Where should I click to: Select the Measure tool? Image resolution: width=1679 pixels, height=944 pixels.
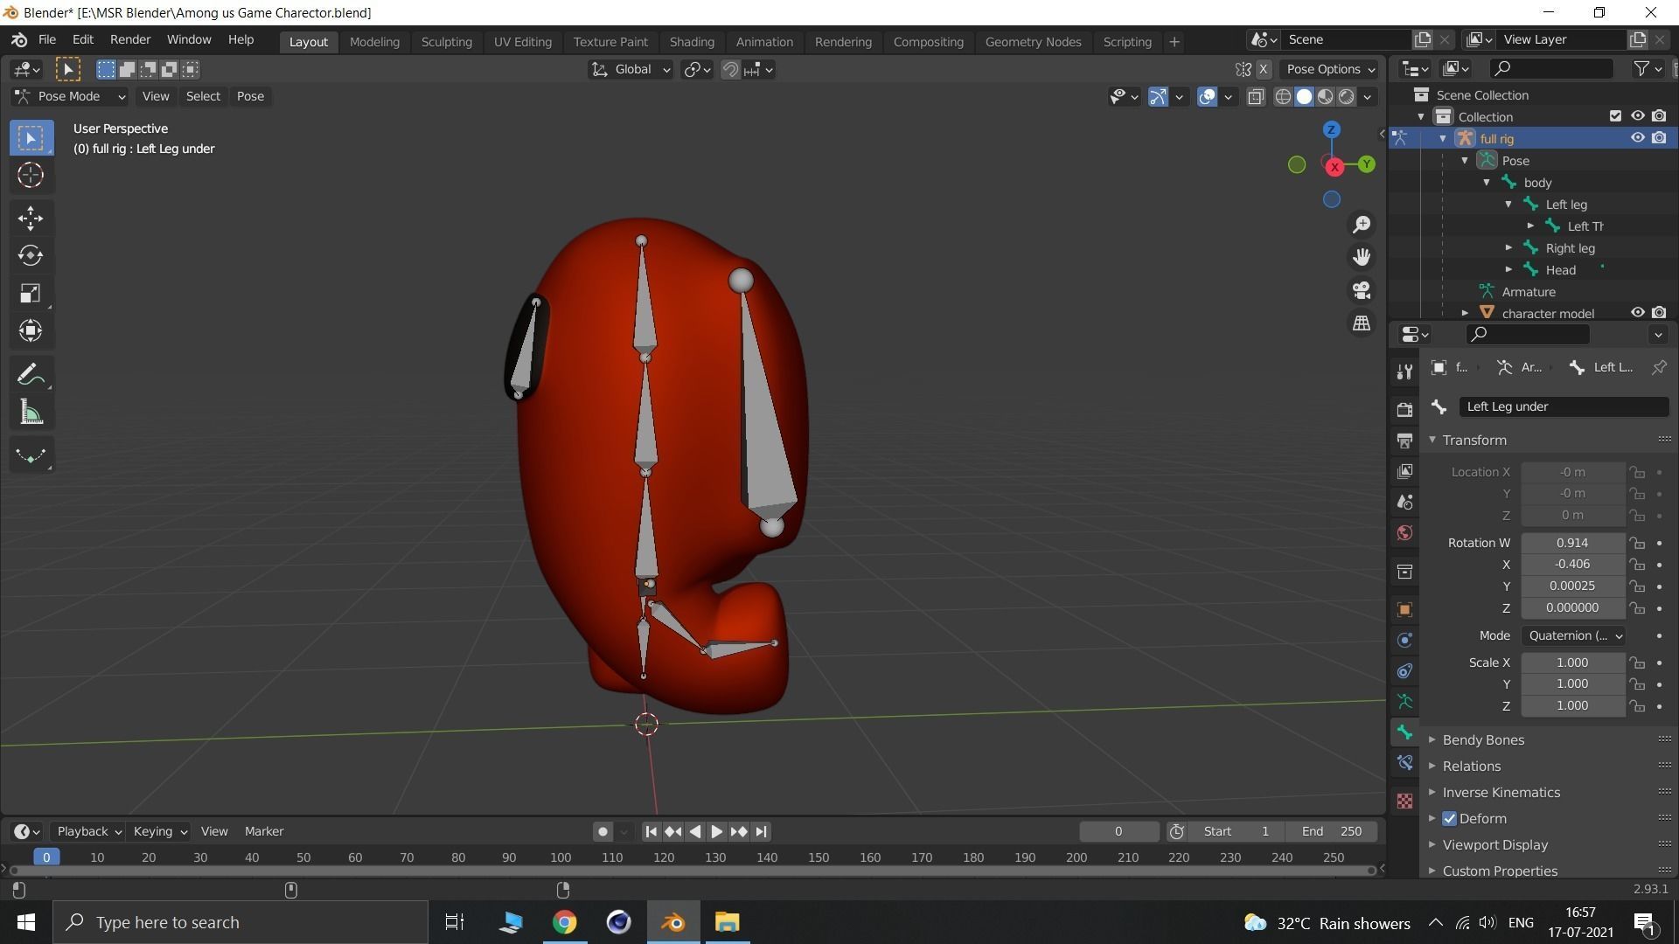(x=31, y=413)
